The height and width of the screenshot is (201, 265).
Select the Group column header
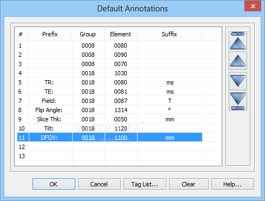(88, 34)
